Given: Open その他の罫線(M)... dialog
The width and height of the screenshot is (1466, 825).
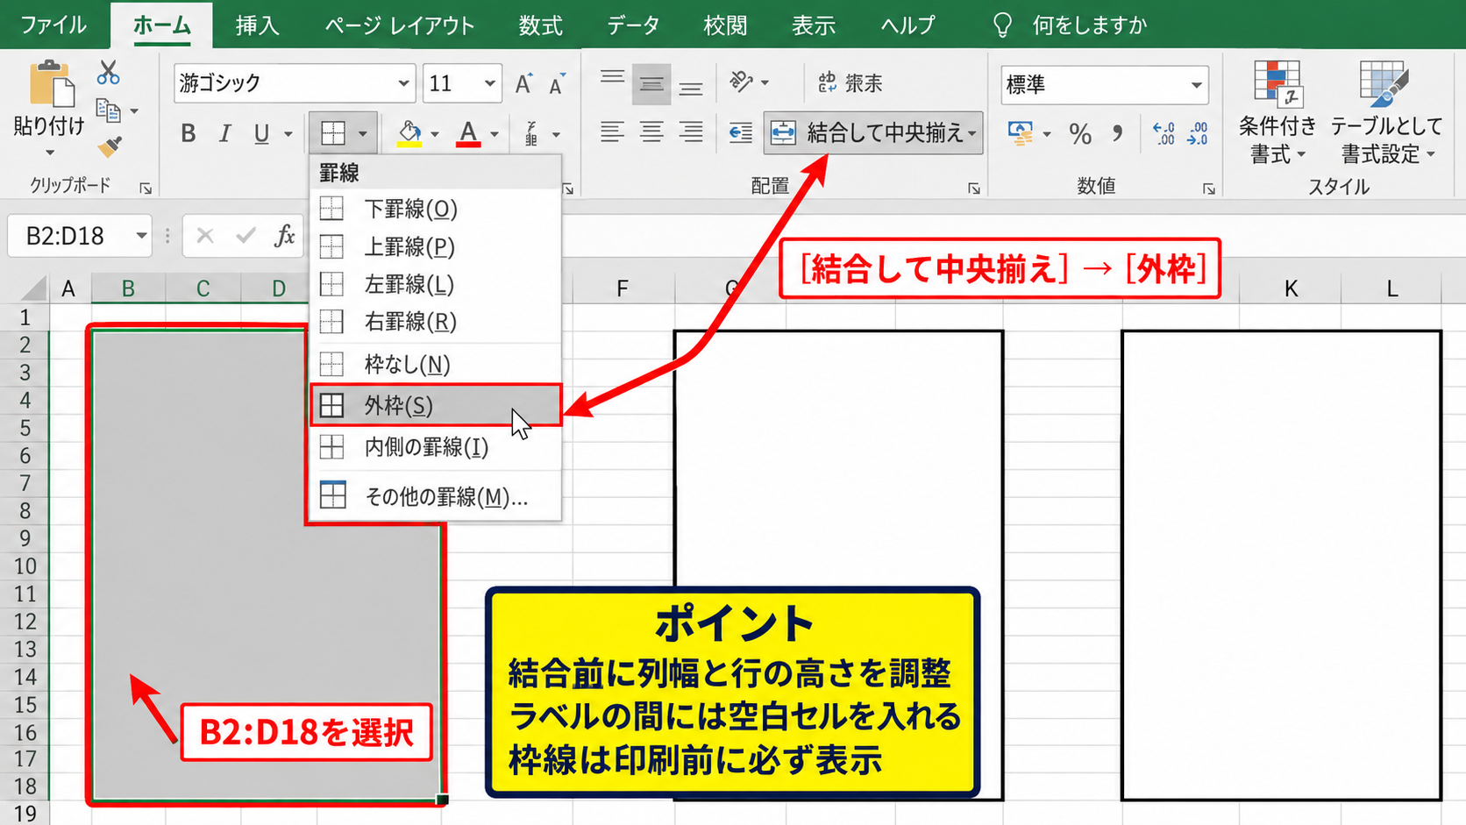Looking at the screenshot, I should (x=435, y=496).
